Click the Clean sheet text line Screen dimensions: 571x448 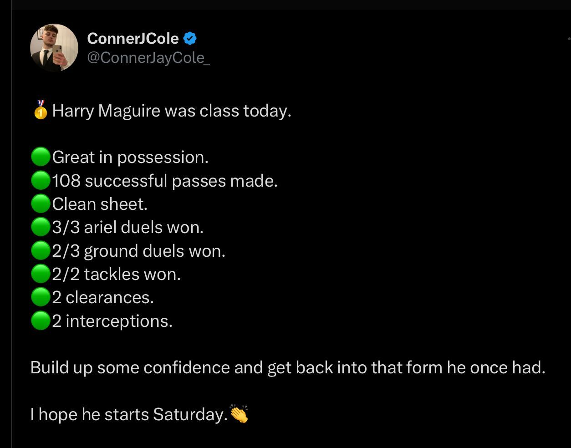(x=100, y=204)
